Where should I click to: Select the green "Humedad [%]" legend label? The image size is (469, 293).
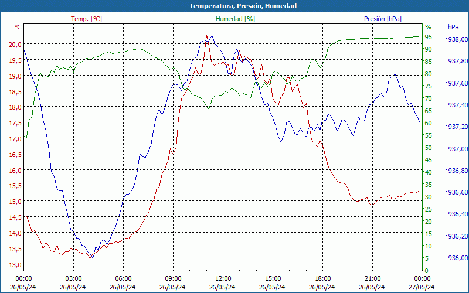236,19
